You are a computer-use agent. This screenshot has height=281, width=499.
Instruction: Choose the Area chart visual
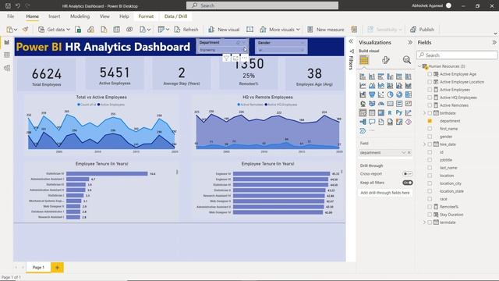pos(372,85)
